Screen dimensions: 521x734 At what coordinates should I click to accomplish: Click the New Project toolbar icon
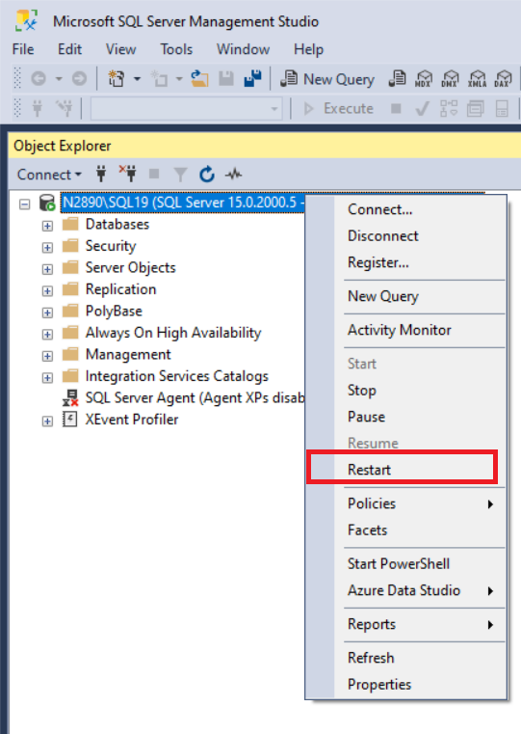[x=116, y=79]
